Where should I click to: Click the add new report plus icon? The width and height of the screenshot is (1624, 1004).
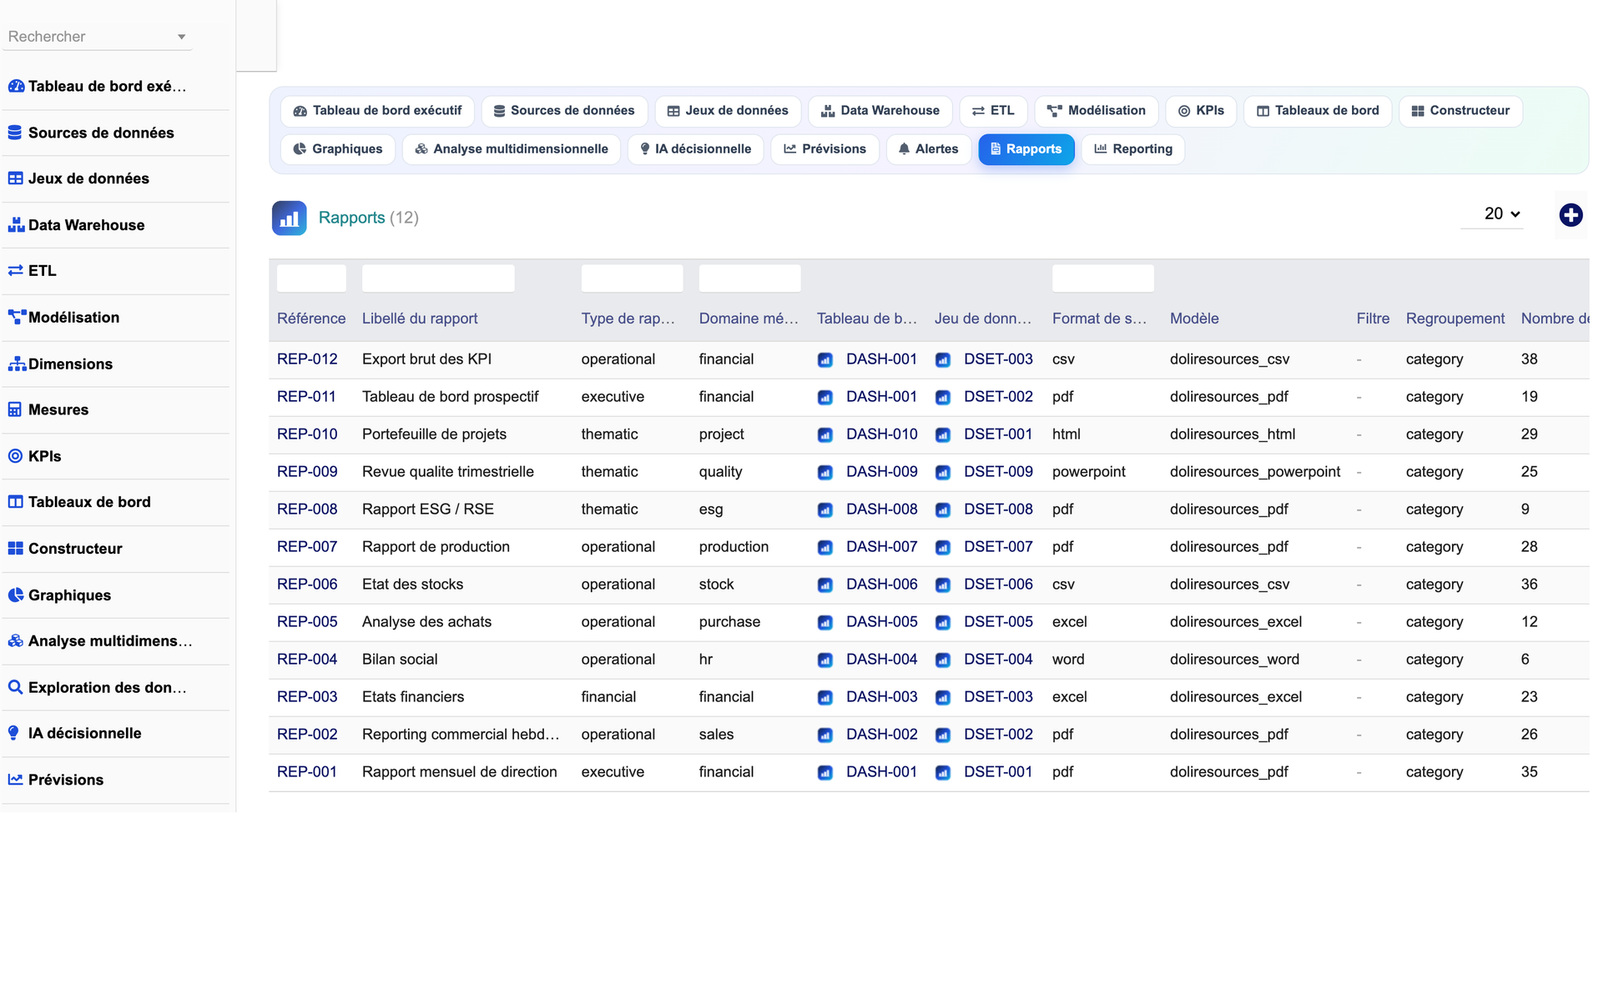point(1571,215)
